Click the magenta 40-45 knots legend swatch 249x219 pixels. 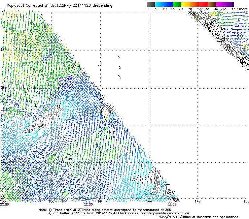point(221,4)
